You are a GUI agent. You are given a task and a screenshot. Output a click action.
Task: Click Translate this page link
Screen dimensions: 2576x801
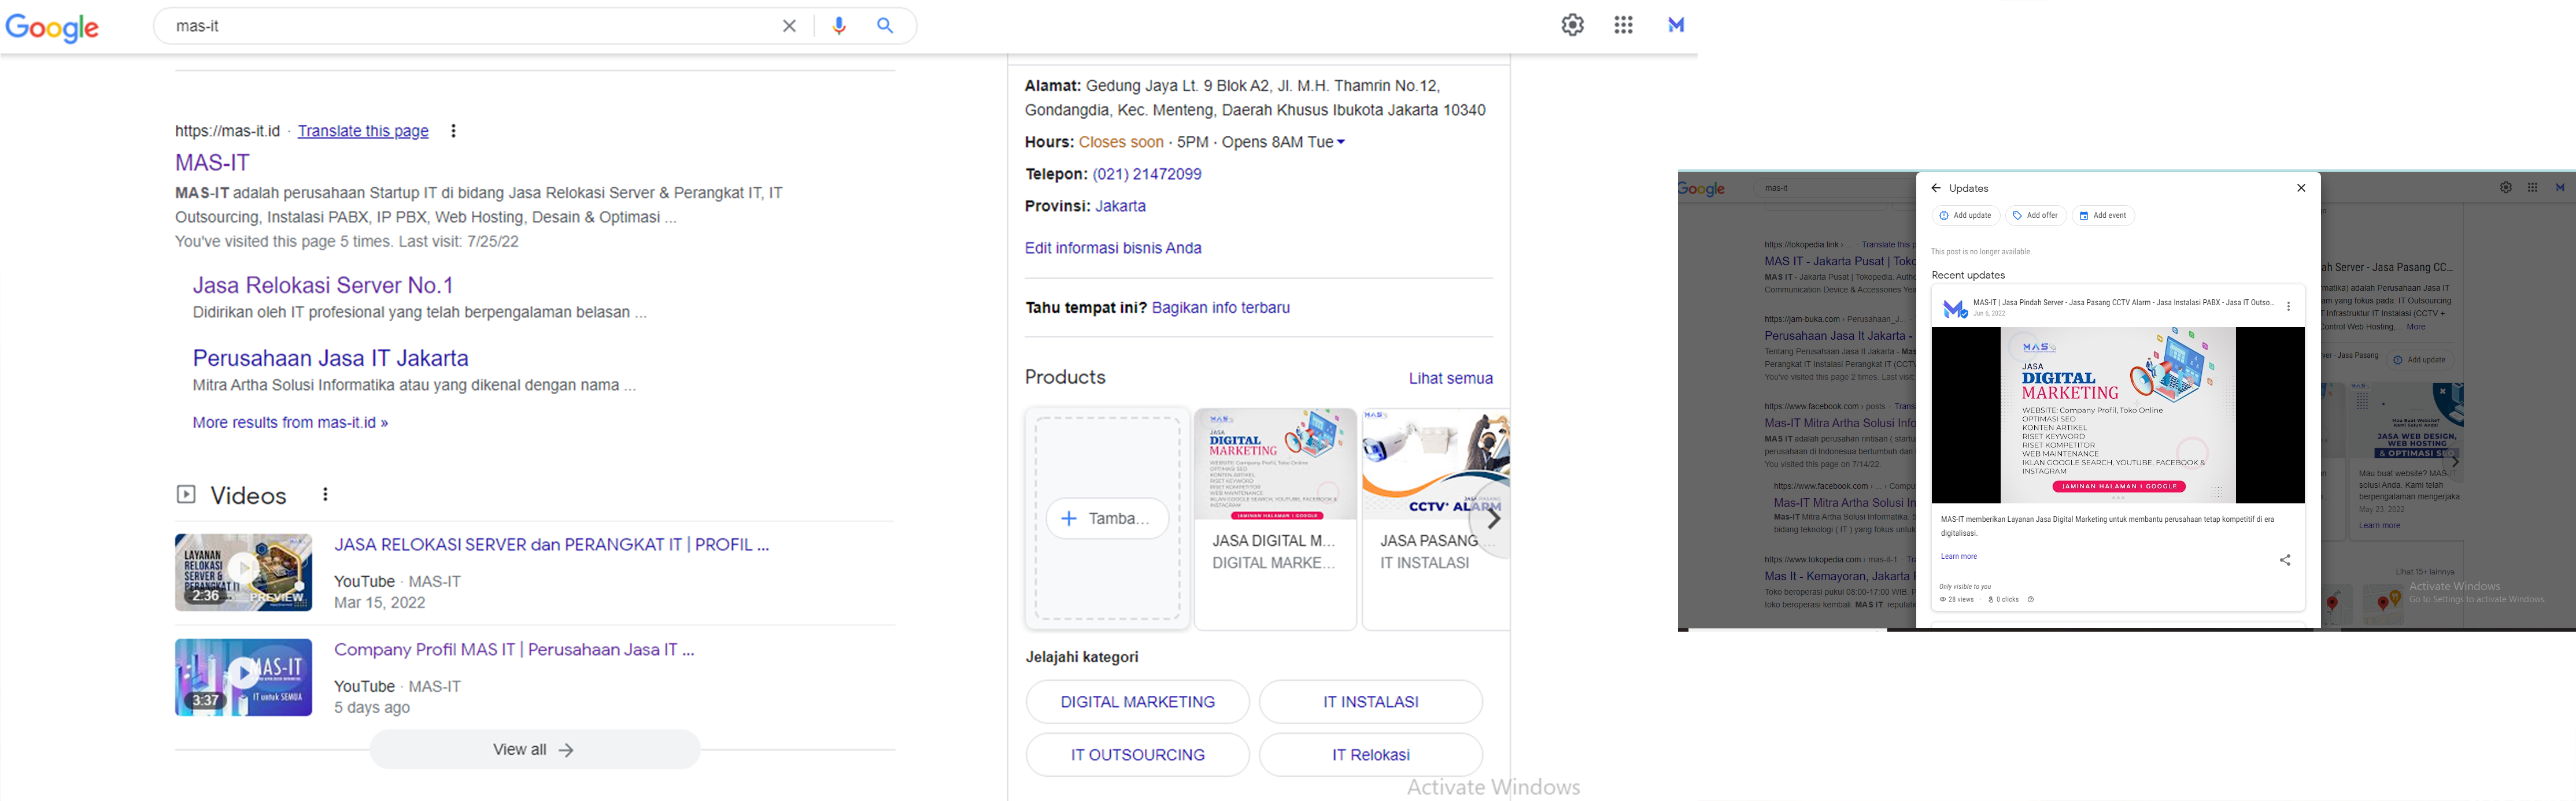363,131
